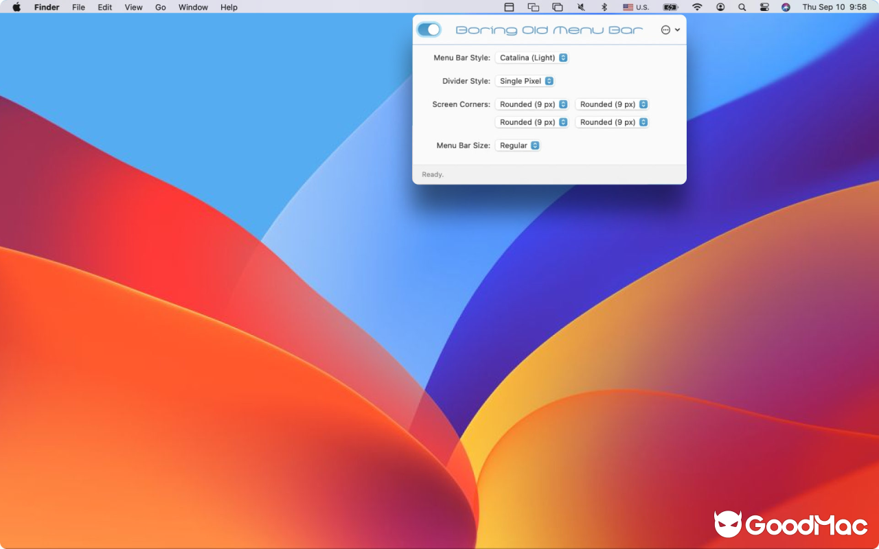This screenshot has height=549, width=879.
Task: Change the Divider Style from Single Pixel
Action: coord(525,81)
